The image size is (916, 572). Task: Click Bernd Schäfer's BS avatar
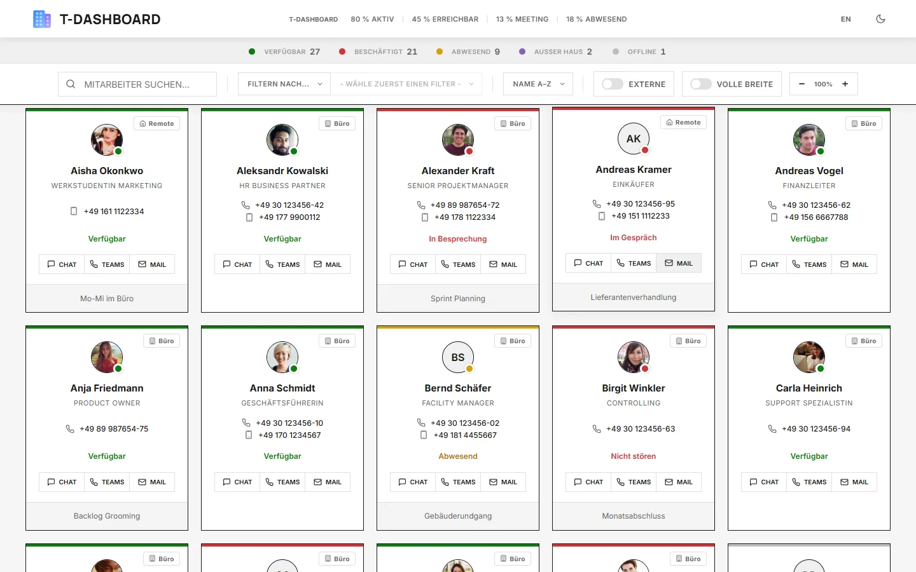pyautogui.click(x=458, y=357)
